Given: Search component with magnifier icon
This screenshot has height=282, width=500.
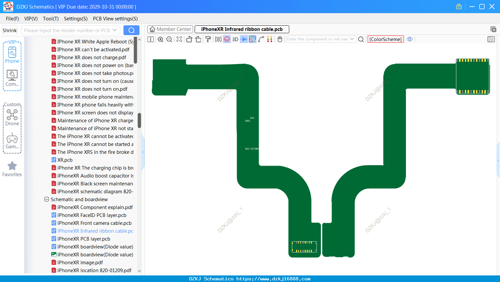Looking at the screenshot, I should 361,39.
